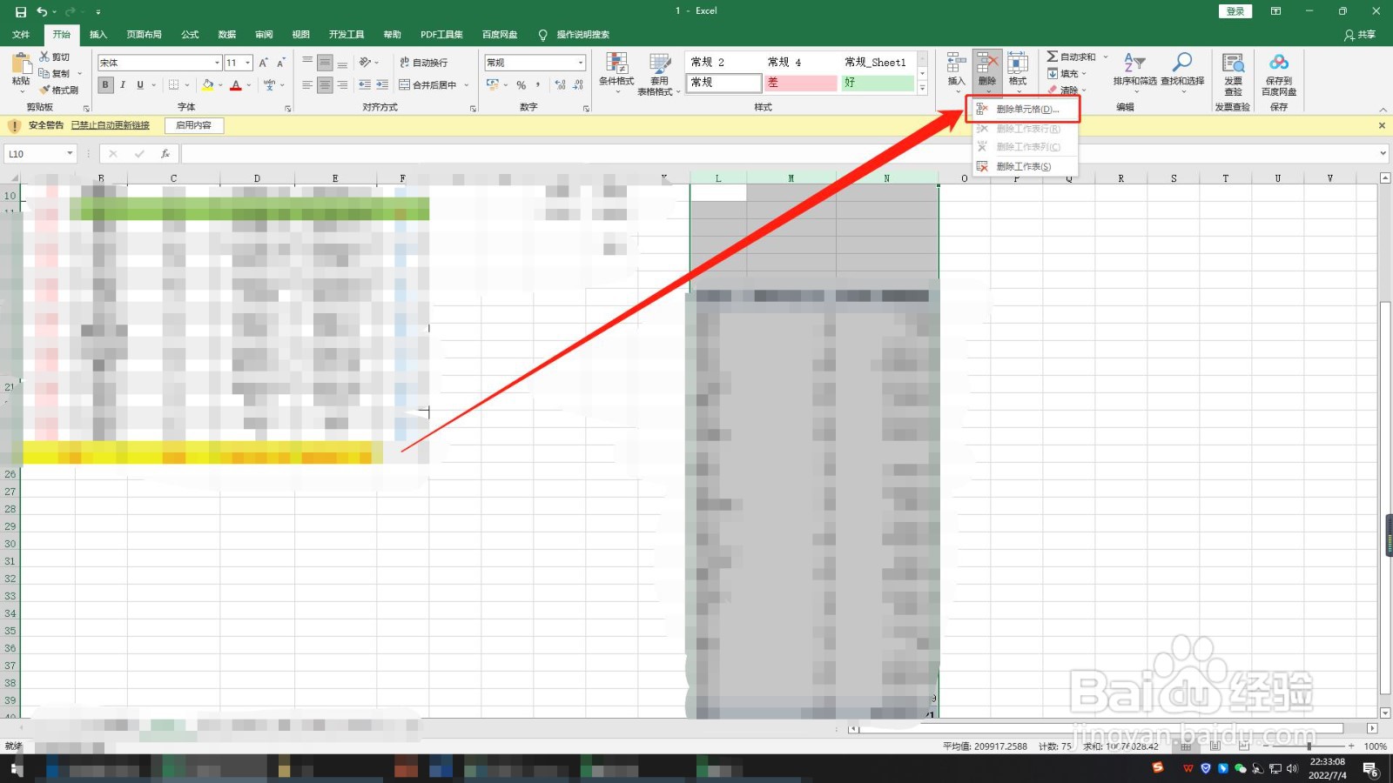Open the font name dropdown (宋体)
This screenshot has width=1393, height=783.
tap(217, 63)
